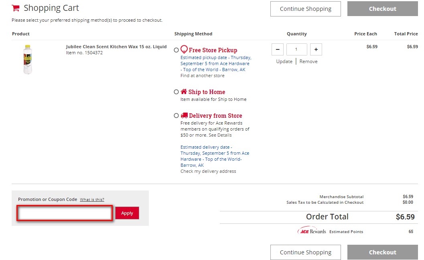Click the quantity input field
The image size is (424, 260).
tap(296, 49)
